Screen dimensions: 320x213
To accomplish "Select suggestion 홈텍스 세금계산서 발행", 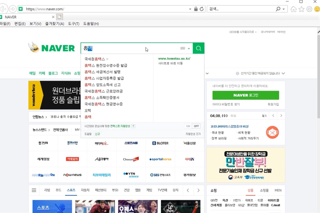I will click(102, 72).
